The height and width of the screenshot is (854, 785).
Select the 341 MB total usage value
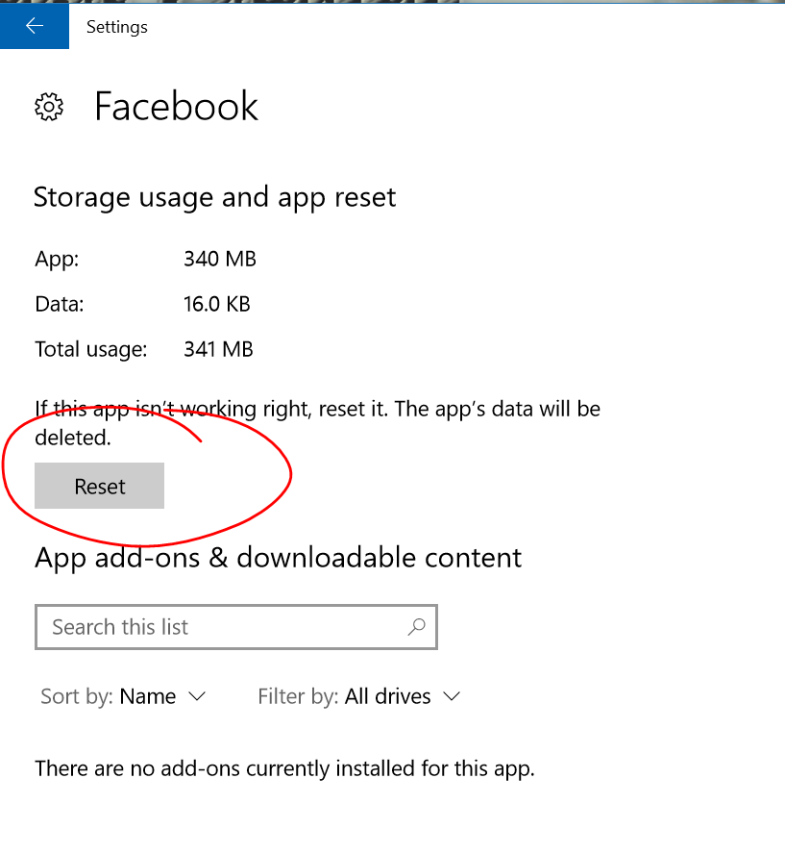tap(218, 349)
